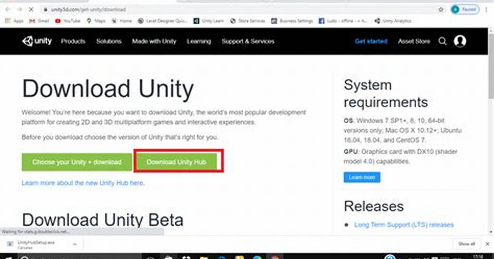Open the Store Services bookmark

pyautogui.click(x=248, y=21)
